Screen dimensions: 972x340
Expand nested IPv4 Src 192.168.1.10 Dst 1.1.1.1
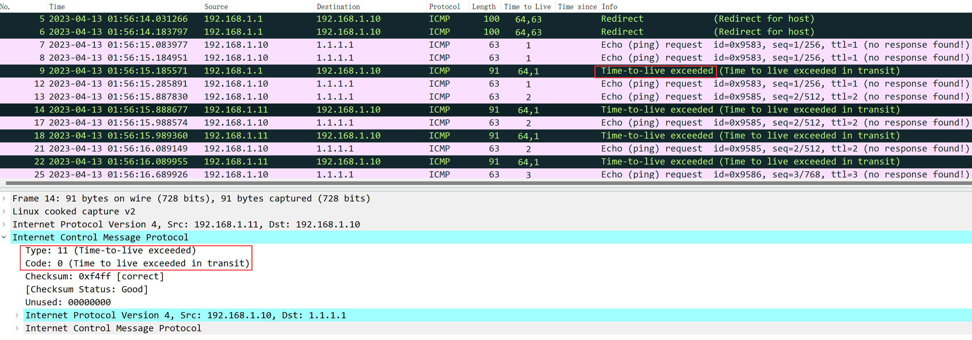pos(17,315)
